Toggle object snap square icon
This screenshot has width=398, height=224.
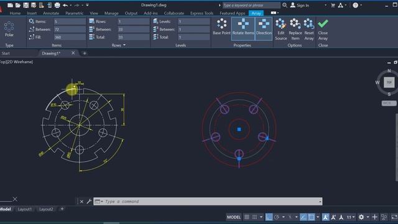point(311,217)
